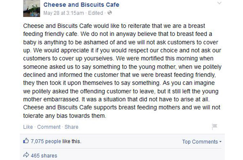
Task: Open the Cheese and Biscuits Cafe profile picture
Action: [32, 8]
